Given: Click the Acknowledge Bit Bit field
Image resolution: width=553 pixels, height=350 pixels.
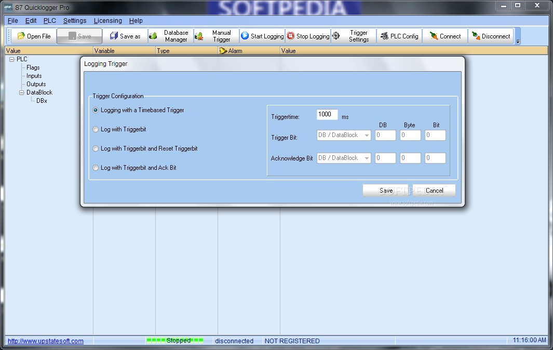Looking at the screenshot, I should point(435,158).
